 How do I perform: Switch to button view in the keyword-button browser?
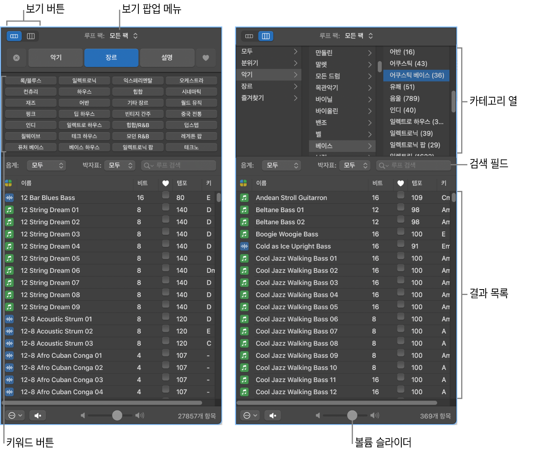(x=14, y=36)
